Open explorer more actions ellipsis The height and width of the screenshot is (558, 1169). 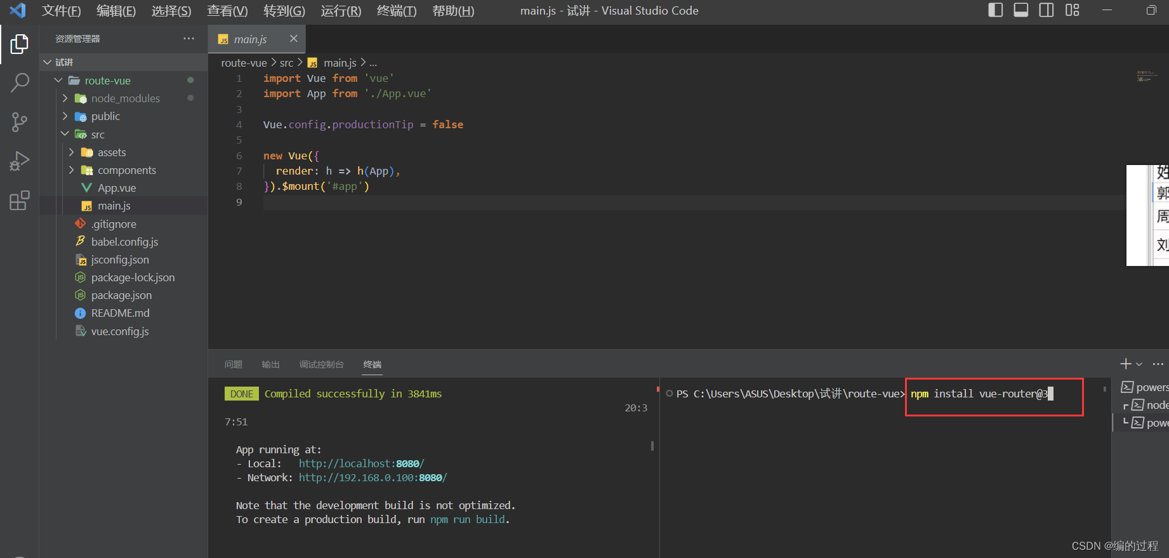point(189,39)
